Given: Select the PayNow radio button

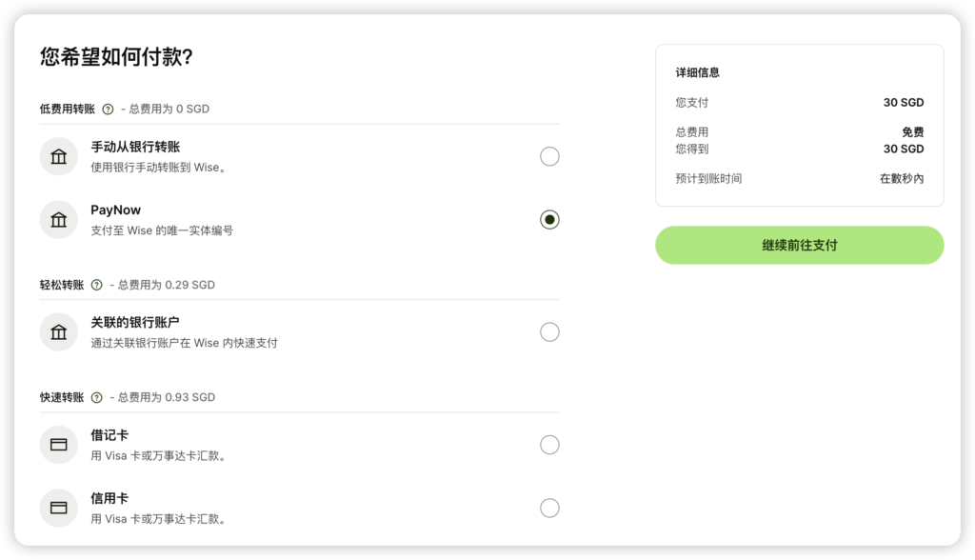Looking at the screenshot, I should [x=549, y=220].
